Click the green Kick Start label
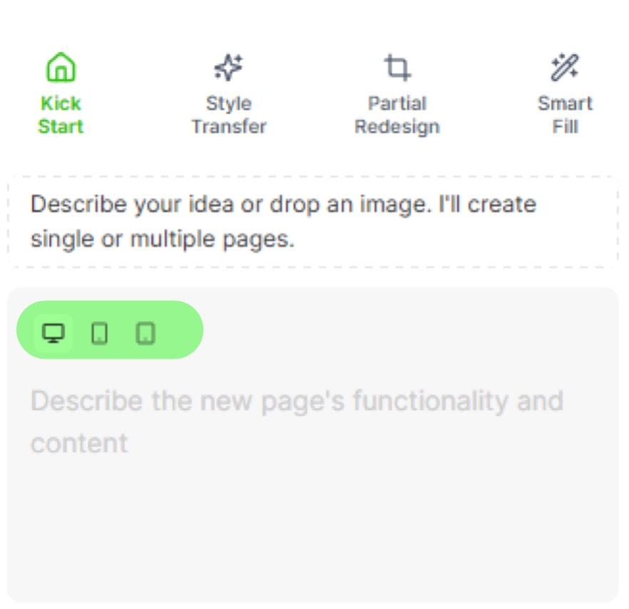 (61, 114)
